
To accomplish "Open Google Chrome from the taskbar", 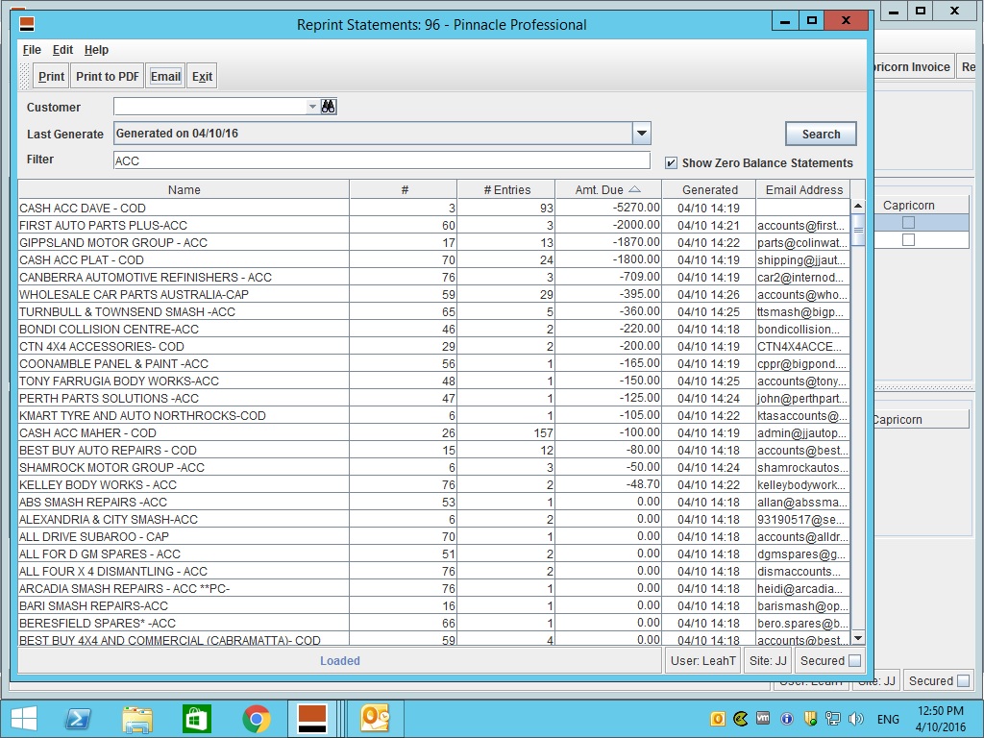I will pos(256,719).
